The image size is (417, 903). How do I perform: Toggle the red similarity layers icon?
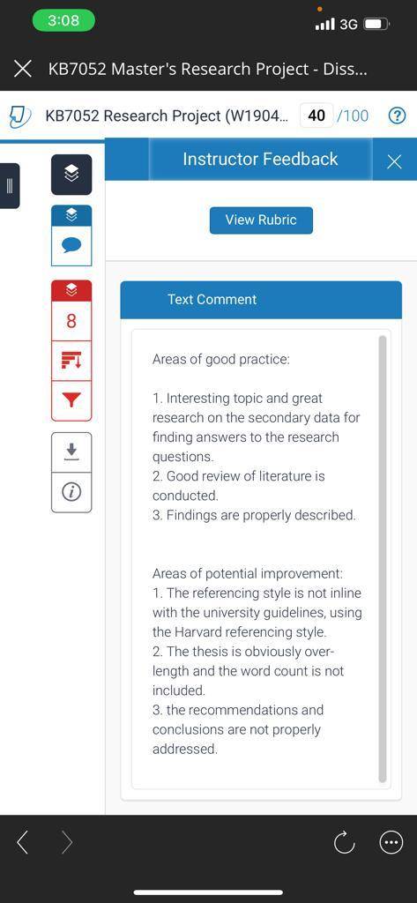point(71,289)
